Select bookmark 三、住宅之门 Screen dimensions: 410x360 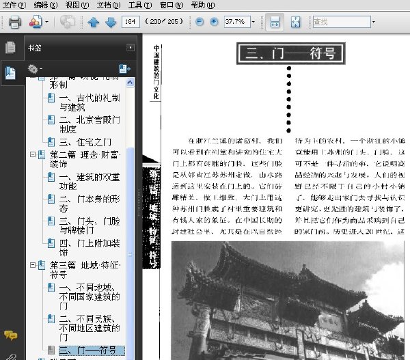click(x=85, y=142)
